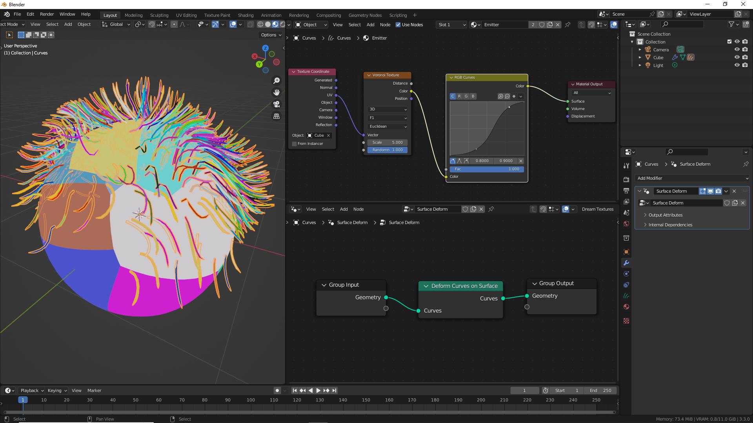
Task: Click the RGB Curves node R channel button
Action: pyautogui.click(x=459, y=96)
